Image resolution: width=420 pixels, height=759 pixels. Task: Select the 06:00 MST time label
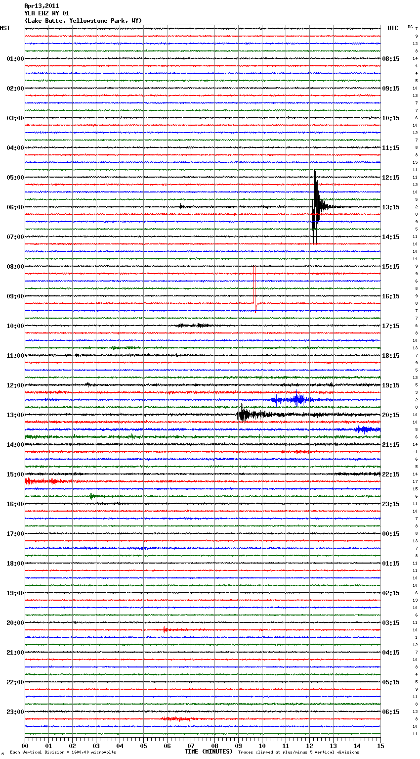click(x=15, y=207)
